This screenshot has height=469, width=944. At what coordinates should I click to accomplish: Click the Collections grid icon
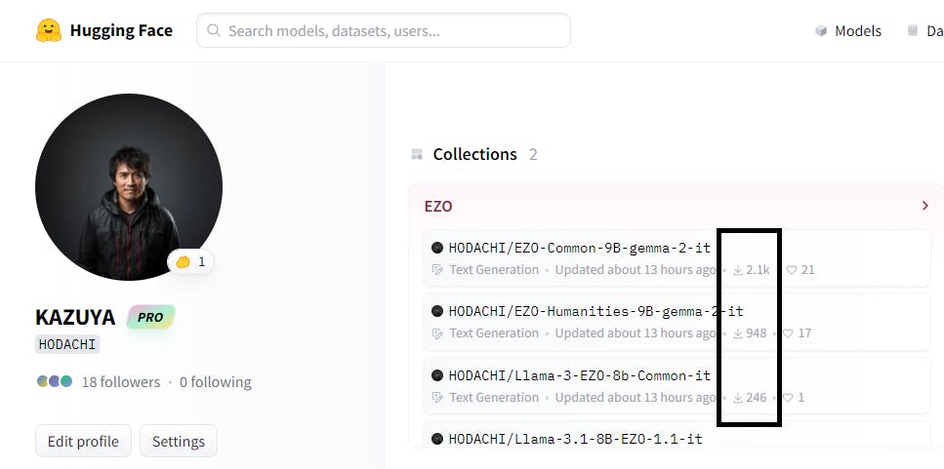click(x=418, y=154)
